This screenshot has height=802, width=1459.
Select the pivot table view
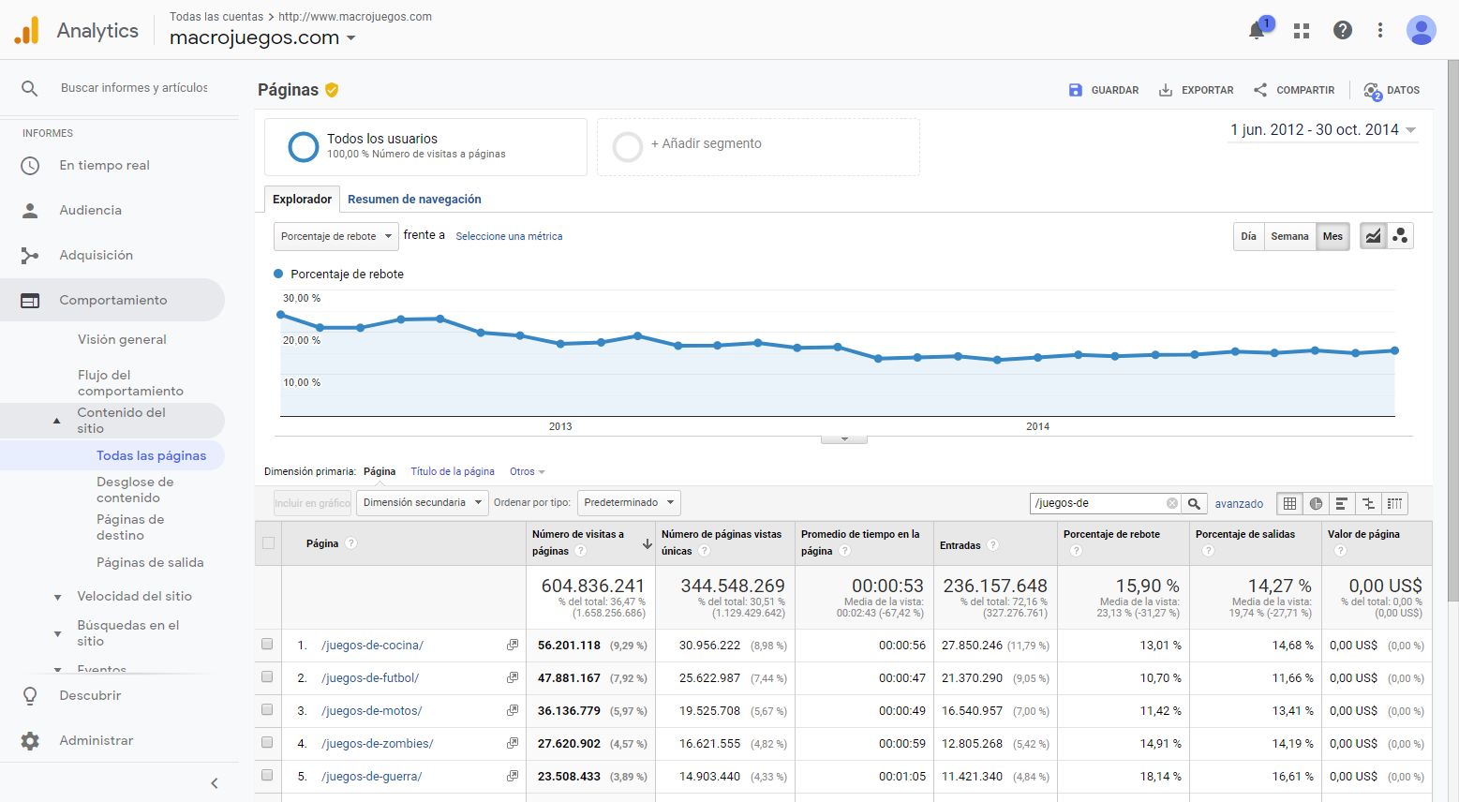point(1394,503)
